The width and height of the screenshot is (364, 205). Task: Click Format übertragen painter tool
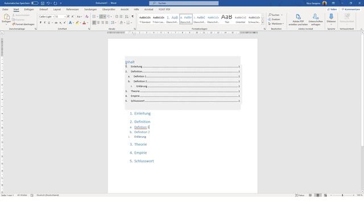23,24
